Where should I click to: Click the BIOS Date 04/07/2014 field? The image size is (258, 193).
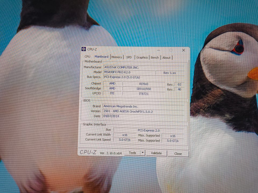pos(143,116)
